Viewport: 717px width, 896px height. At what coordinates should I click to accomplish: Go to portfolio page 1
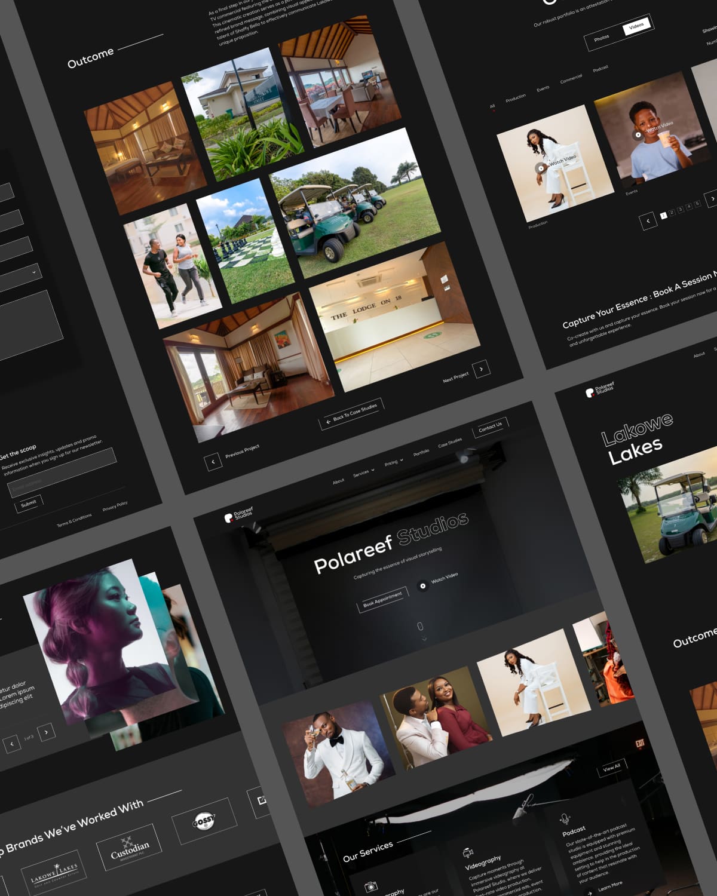point(663,216)
